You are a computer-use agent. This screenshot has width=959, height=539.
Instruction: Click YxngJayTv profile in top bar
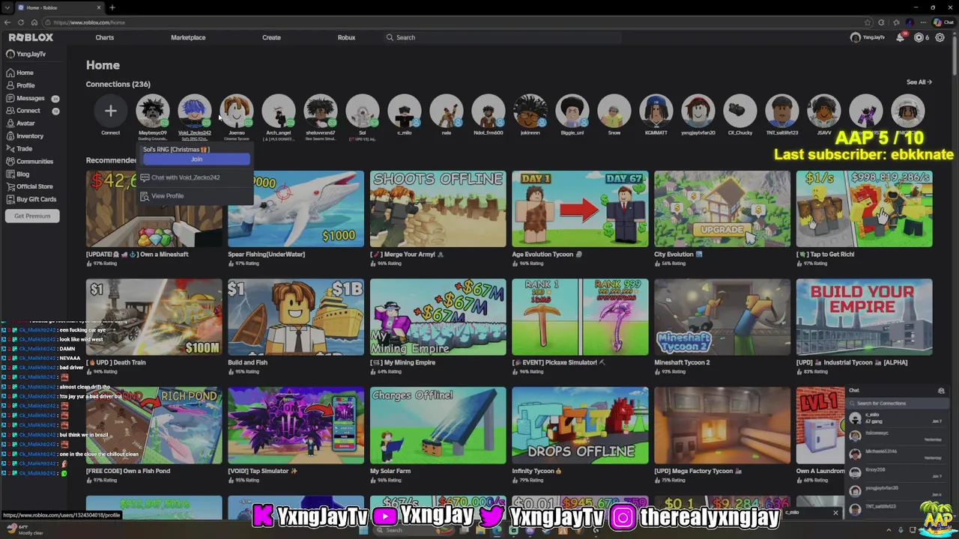tap(868, 37)
